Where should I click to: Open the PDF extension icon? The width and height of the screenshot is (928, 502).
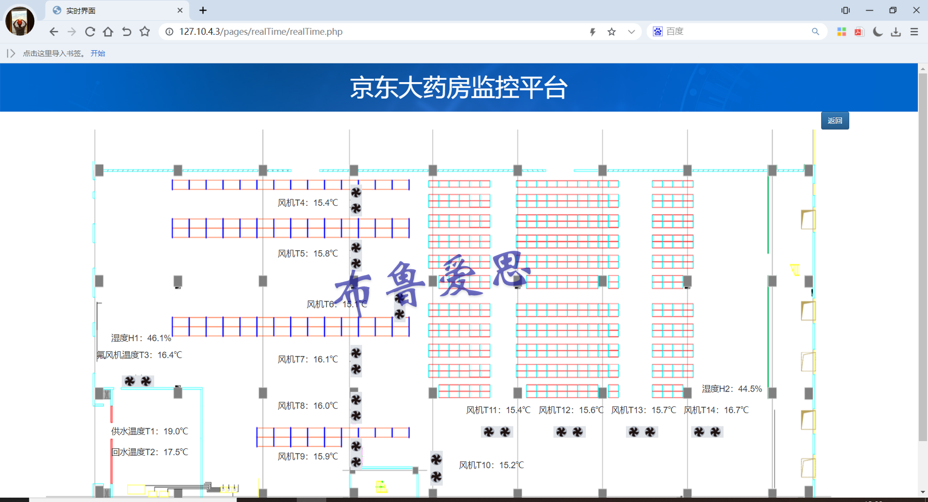(859, 32)
